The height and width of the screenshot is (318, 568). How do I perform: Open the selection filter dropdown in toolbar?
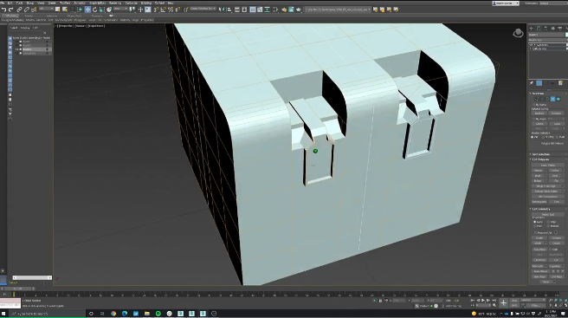(x=47, y=9)
